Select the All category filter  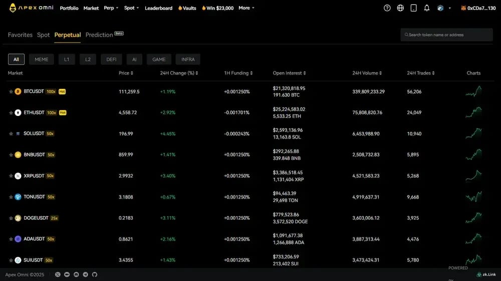point(16,59)
